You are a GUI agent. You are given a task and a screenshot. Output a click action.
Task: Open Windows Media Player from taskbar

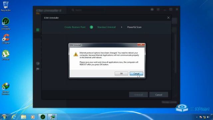point(33,117)
